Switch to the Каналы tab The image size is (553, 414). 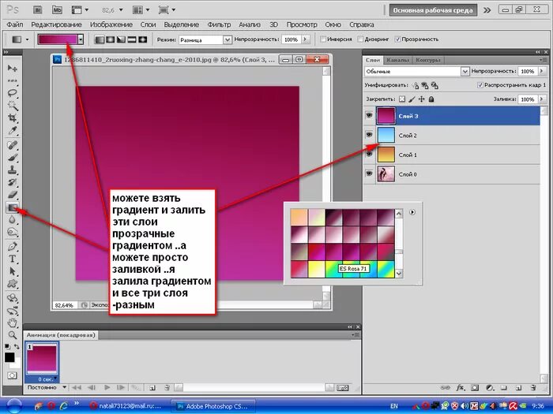tap(397, 60)
